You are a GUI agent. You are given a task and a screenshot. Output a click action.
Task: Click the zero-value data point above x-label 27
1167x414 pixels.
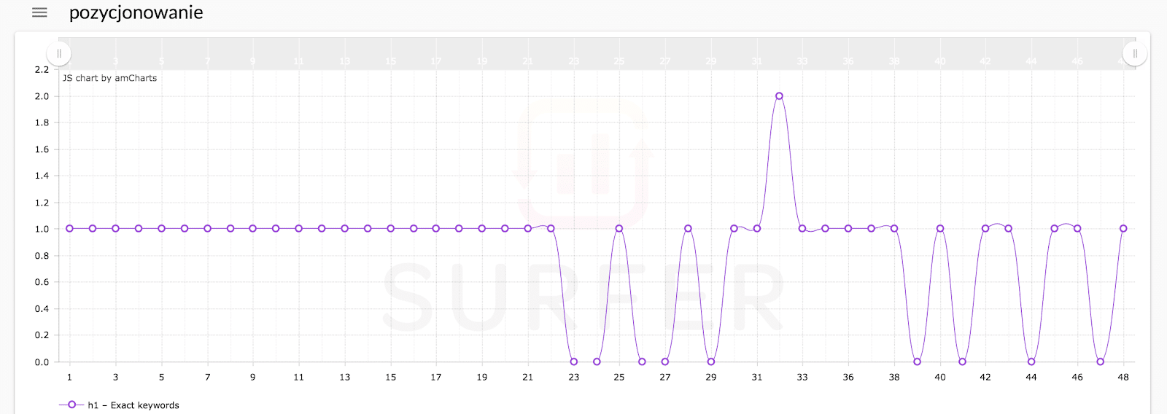pos(665,362)
